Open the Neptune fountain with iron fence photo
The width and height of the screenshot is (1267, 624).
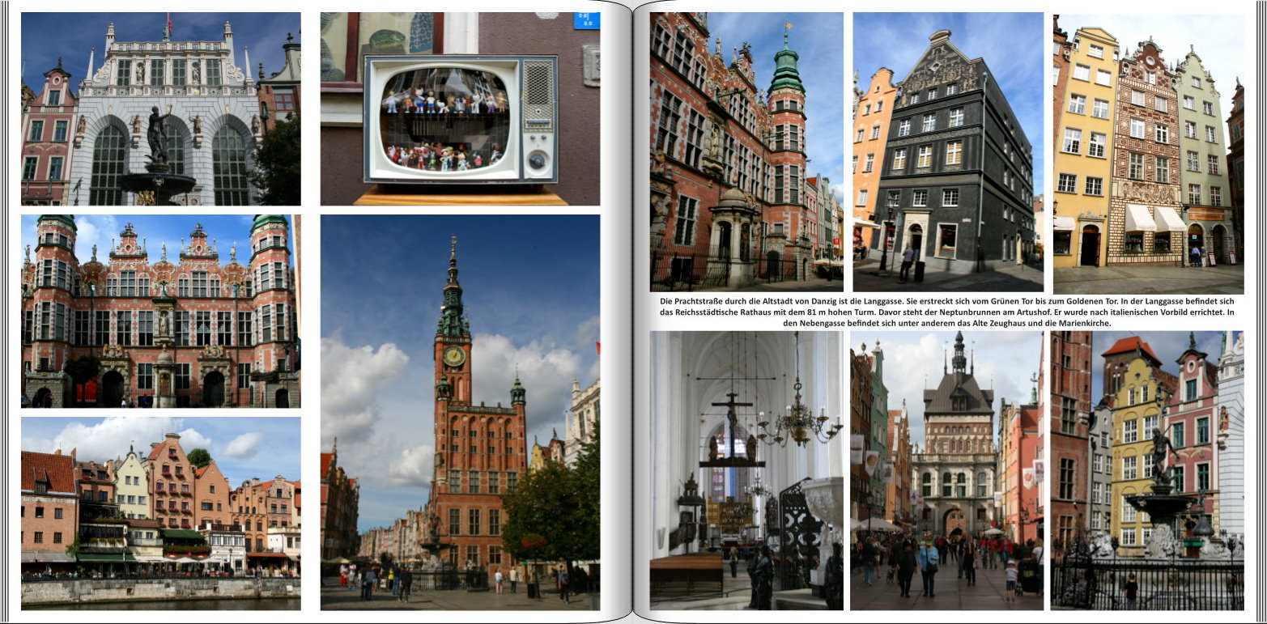pos(1146,470)
